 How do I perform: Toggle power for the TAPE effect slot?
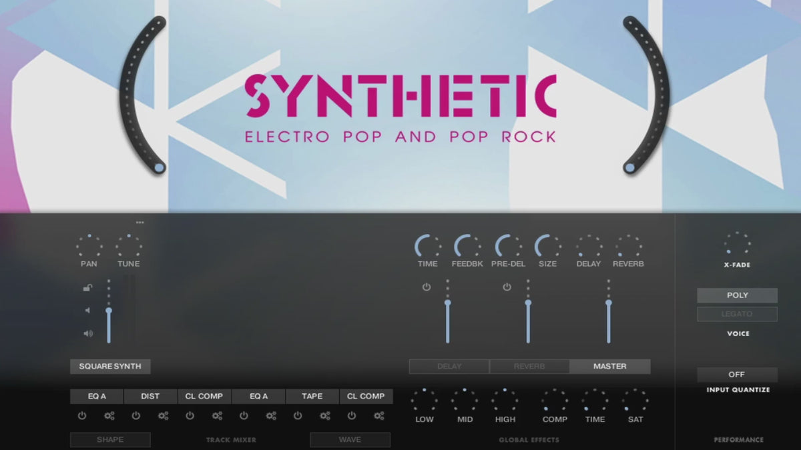pyautogui.click(x=298, y=416)
